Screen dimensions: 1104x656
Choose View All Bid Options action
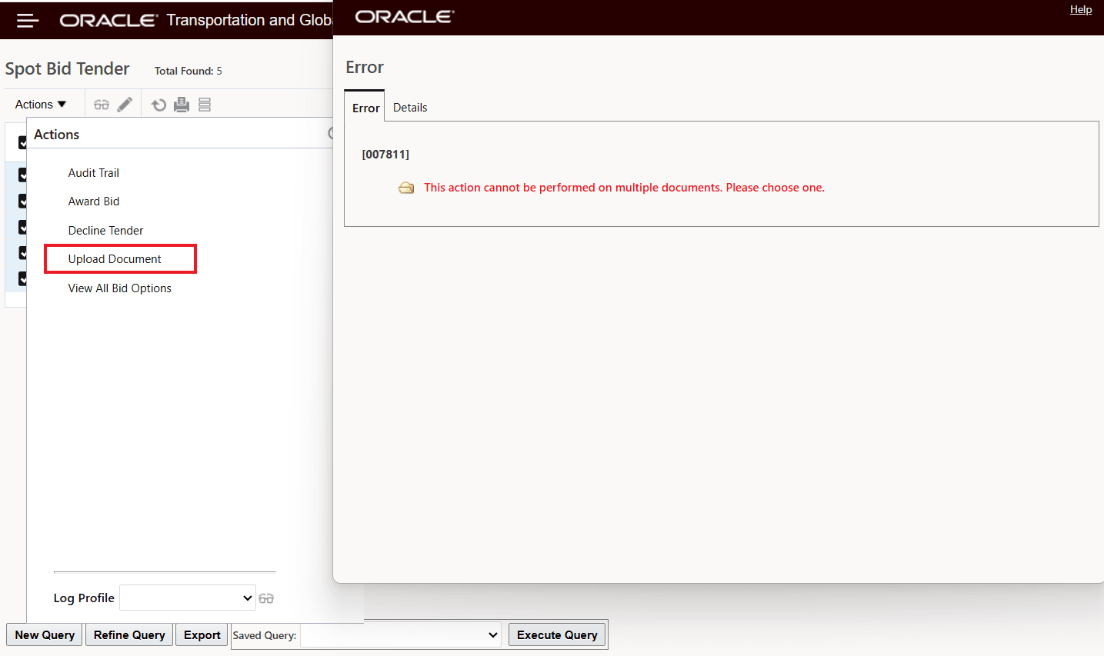[120, 288]
